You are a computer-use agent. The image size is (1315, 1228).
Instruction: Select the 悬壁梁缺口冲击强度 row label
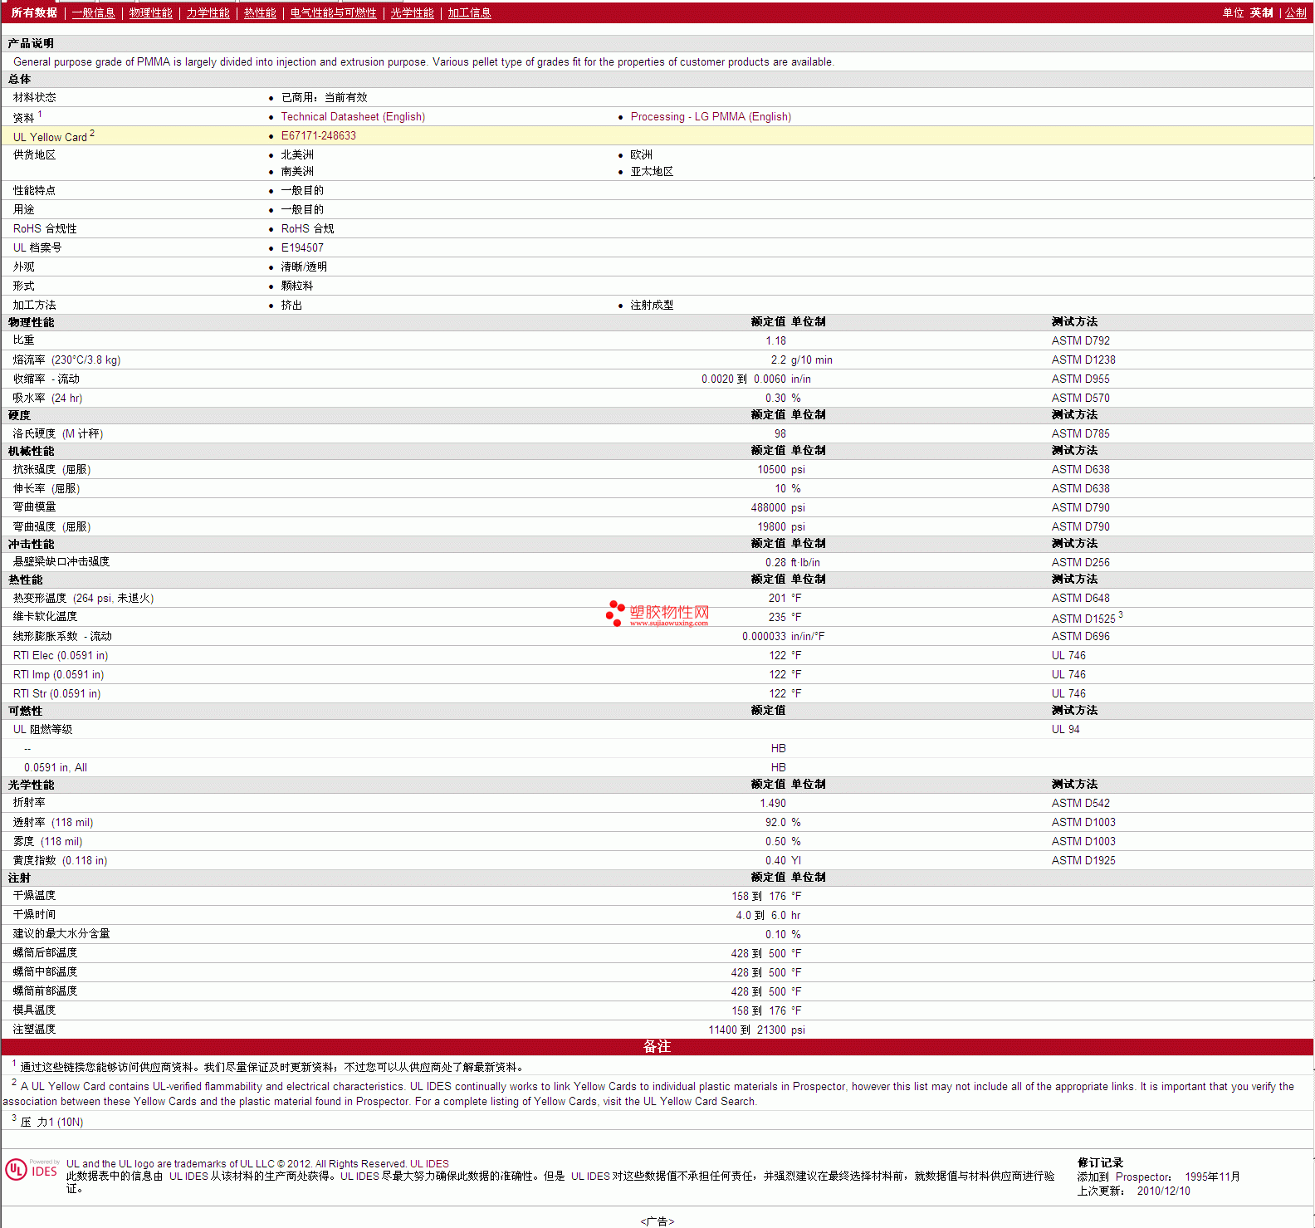tap(61, 562)
